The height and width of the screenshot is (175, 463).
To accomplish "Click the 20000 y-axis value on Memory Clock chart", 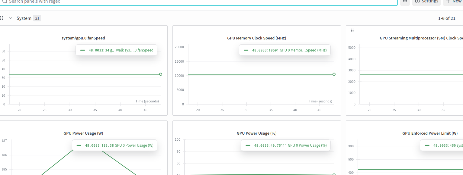I will coord(179,47).
